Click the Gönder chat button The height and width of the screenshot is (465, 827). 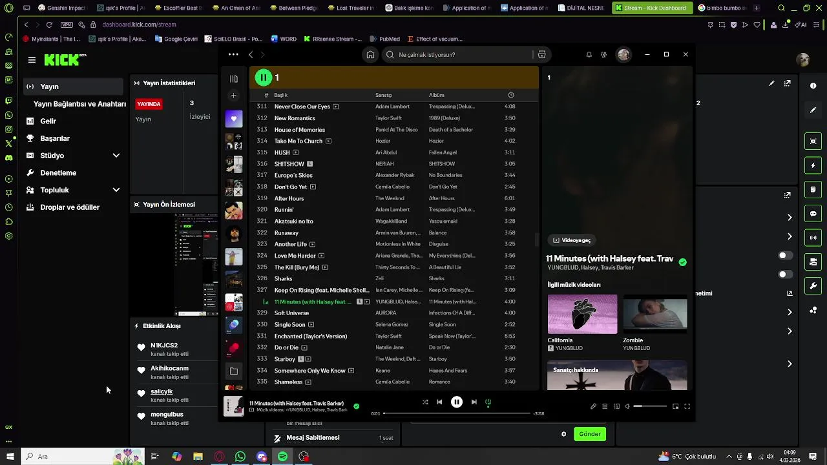click(x=589, y=434)
